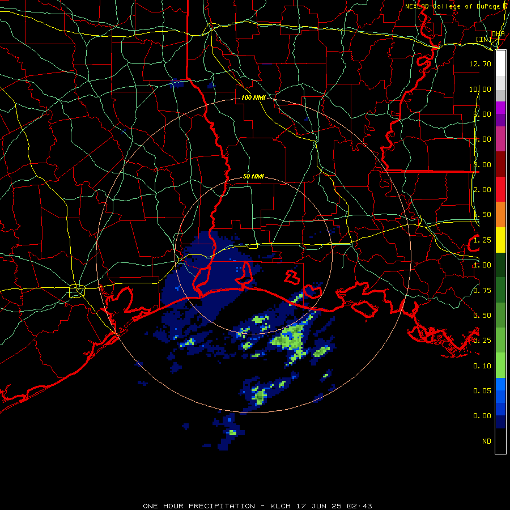Screen dimensions: 510x510
Task: Click the 0.50 legend value
Action: coord(482,316)
